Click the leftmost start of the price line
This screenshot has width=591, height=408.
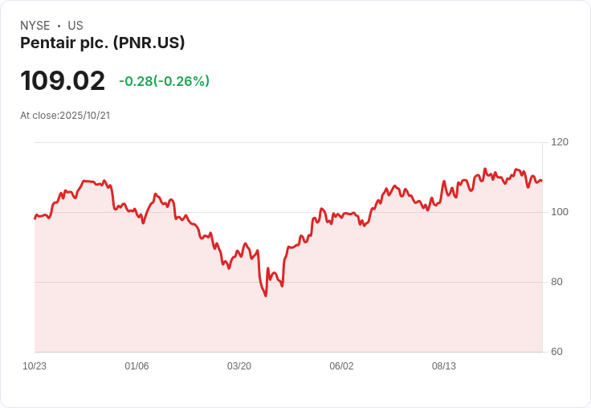coord(35,218)
